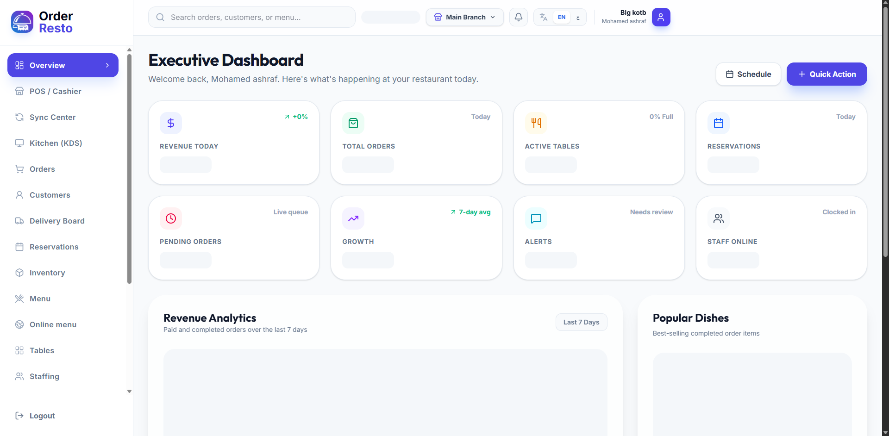Click the Online menu globe icon

pos(19,324)
